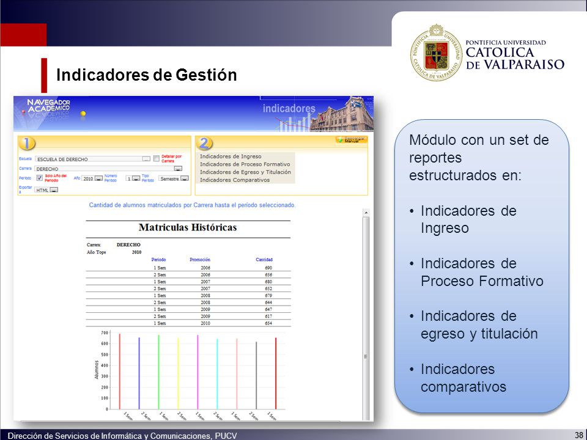
Task: Click the red first bar in chart
Action: tap(120, 371)
